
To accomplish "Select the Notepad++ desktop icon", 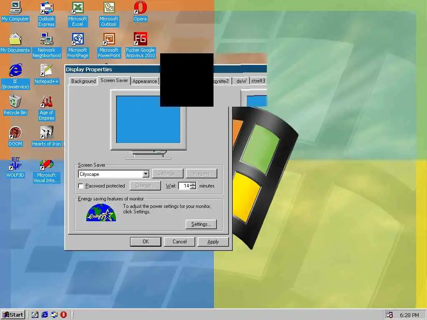I will 47,74.
